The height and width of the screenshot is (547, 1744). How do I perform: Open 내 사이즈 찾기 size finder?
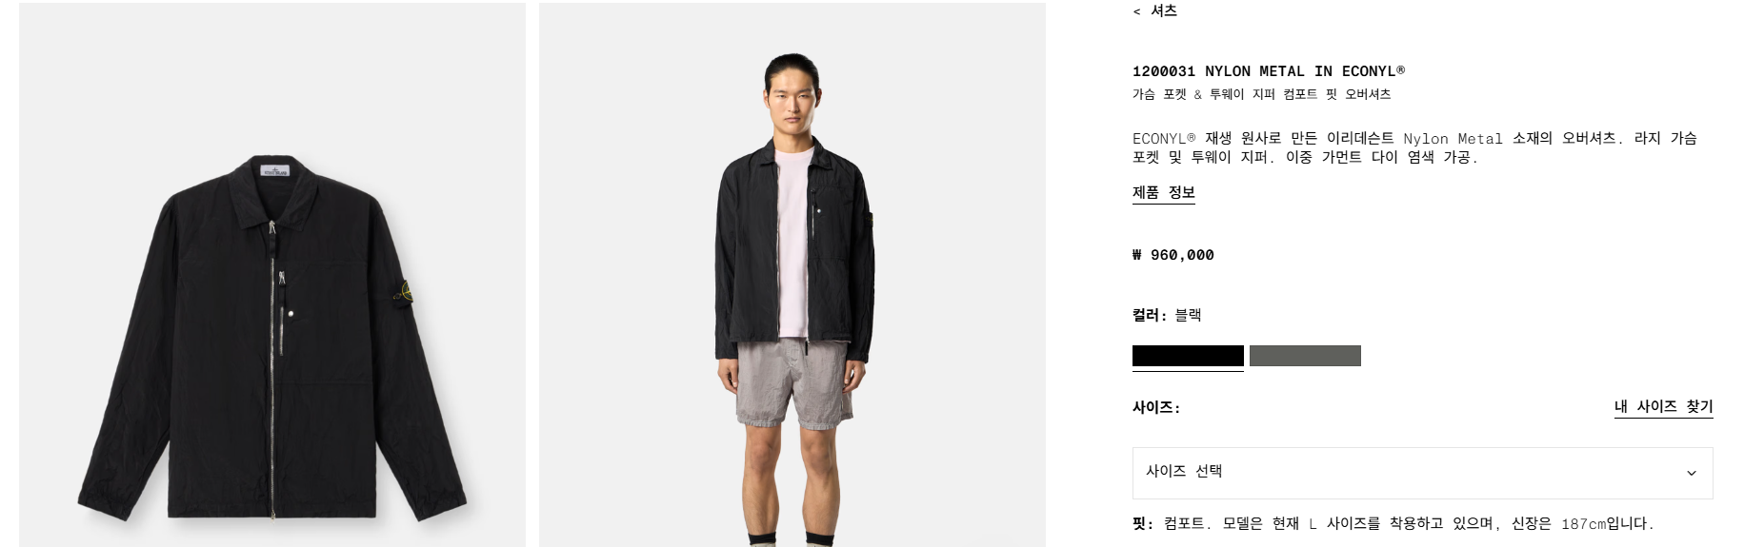1663,407
